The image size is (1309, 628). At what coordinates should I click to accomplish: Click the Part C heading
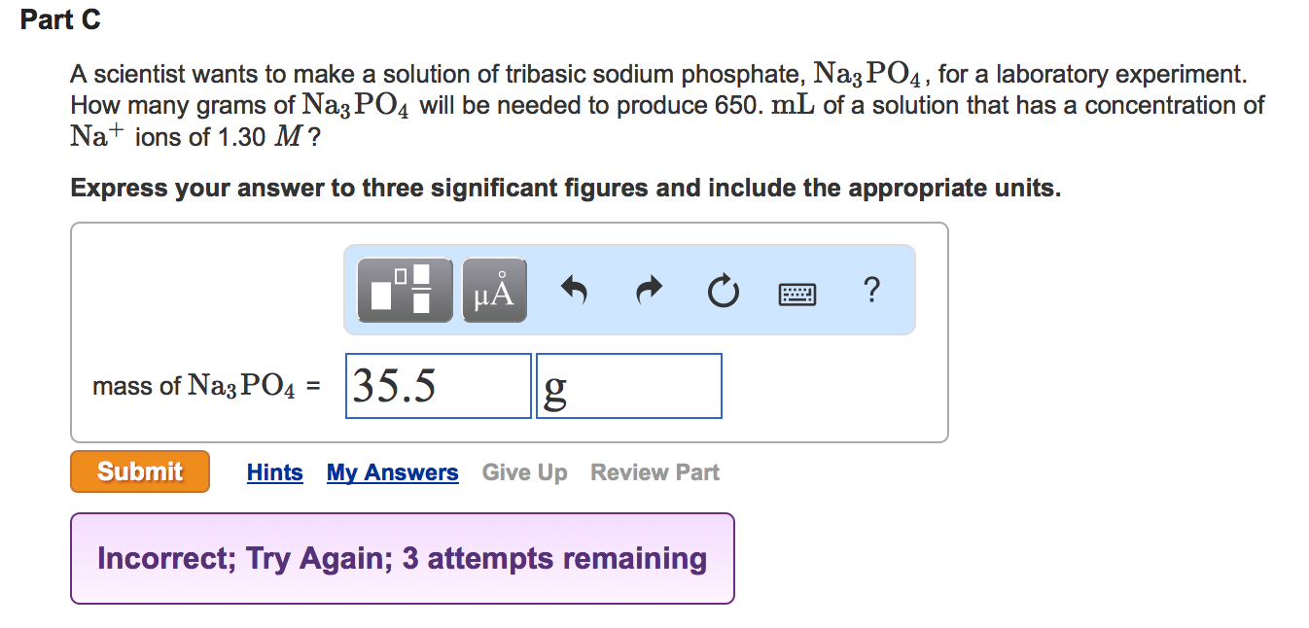point(60,19)
